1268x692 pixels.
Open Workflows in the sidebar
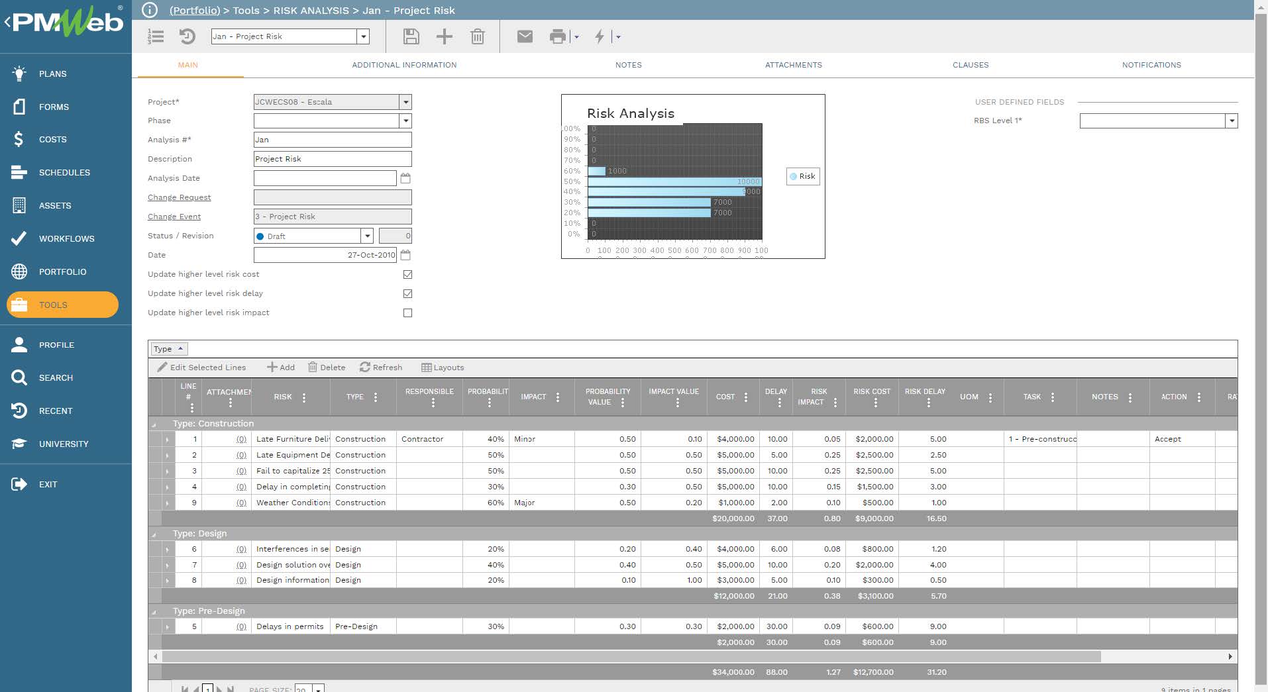(66, 238)
